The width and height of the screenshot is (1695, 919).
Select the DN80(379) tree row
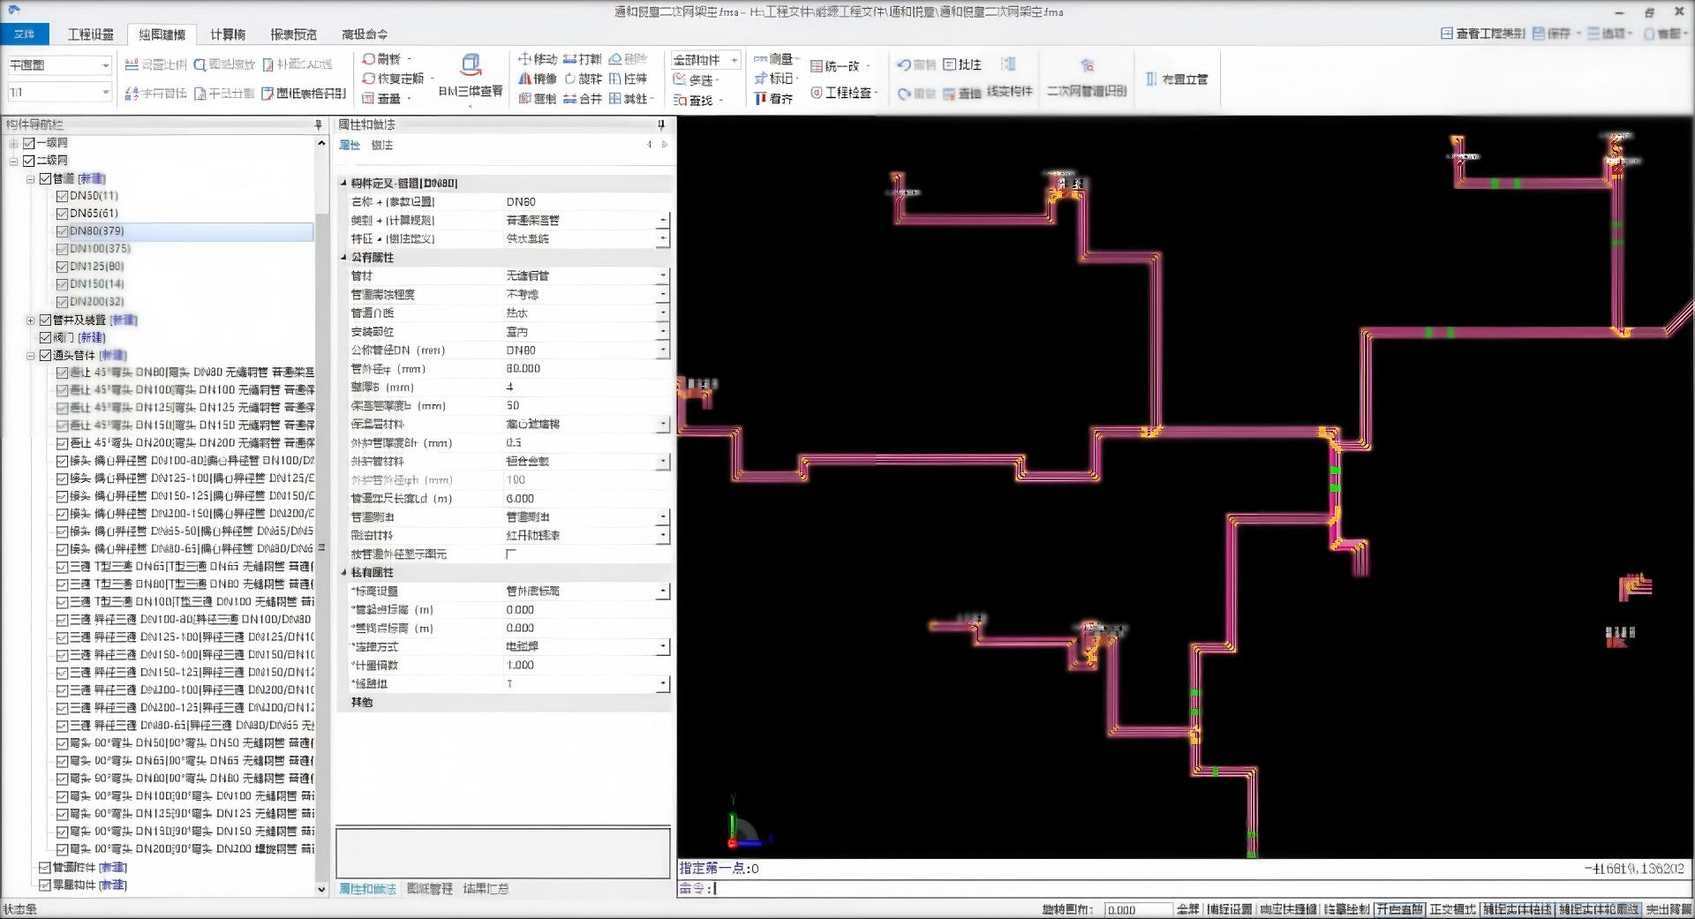click(x=184, y=231)
